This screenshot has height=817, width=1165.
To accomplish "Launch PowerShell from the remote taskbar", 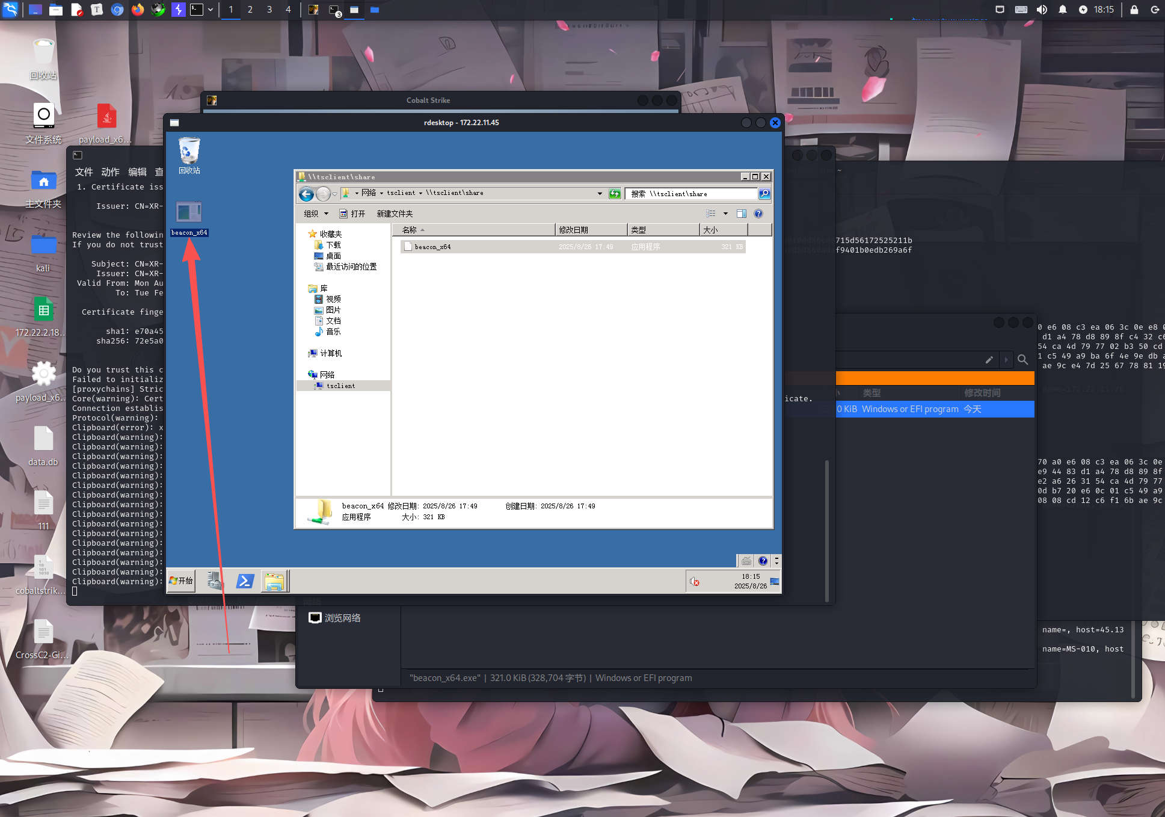I will coord(245,581).
